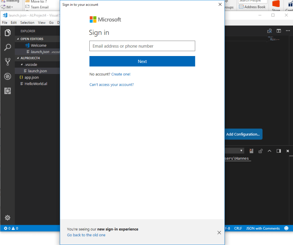Viewport: 293px width, 245px height.
Task: Open the Edit menu
Action: tap(14, 23)
